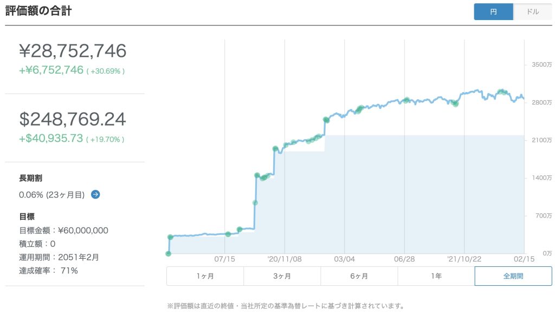Click the +¥6,752,746 gain figure
This screenshot has height=314, width=555.
coord(51,70)
